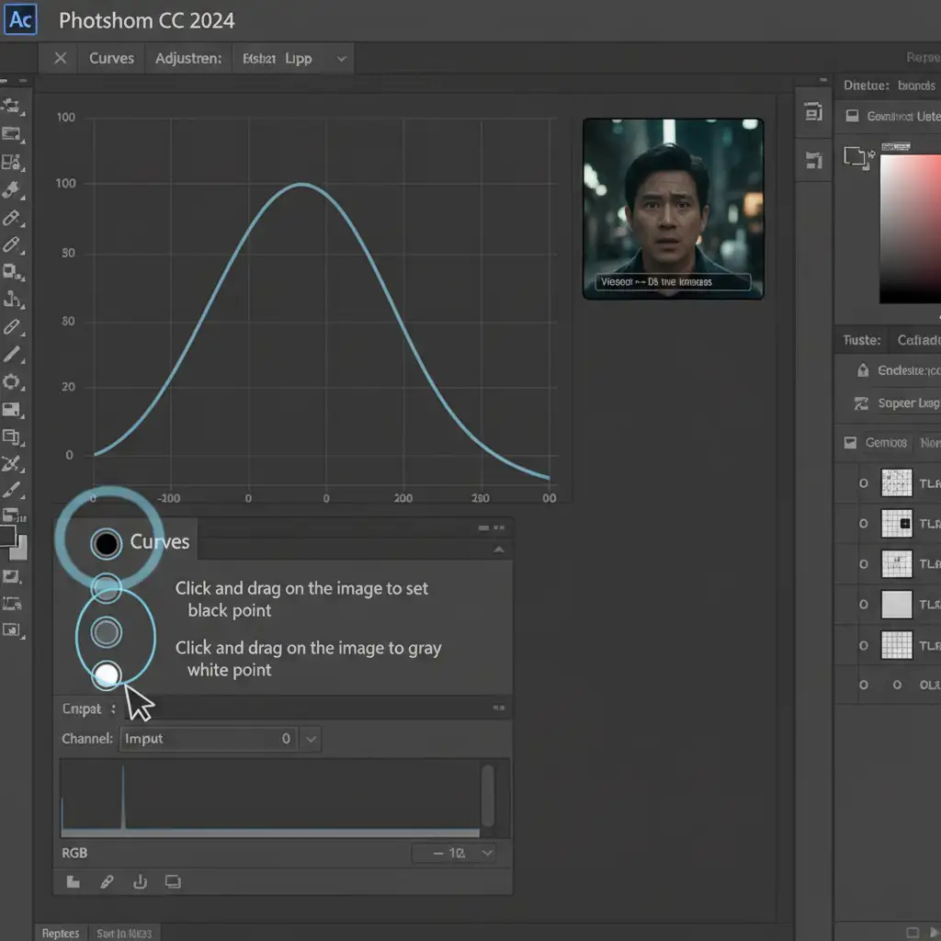The height and width of the screenshot is (941, 941).
Task: Click the pencil icon below the histogram
Action: pos(107,882)
